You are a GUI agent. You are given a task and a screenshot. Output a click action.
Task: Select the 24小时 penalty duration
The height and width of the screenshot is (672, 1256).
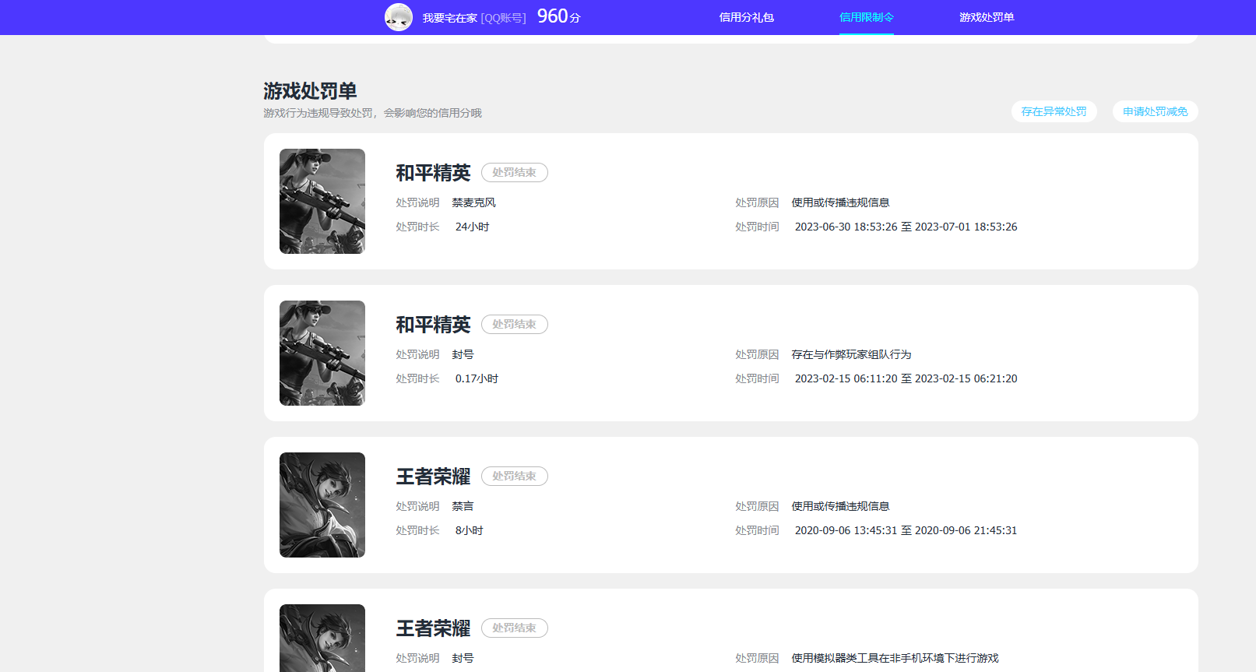[x=473, y=227]
